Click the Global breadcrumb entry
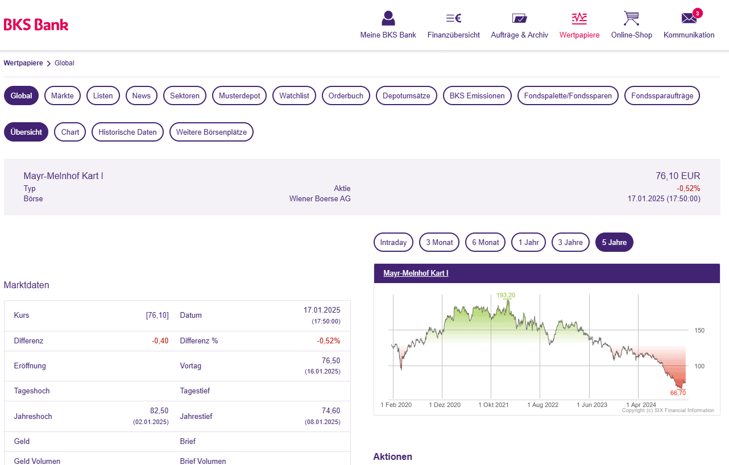 coord(64,63)
